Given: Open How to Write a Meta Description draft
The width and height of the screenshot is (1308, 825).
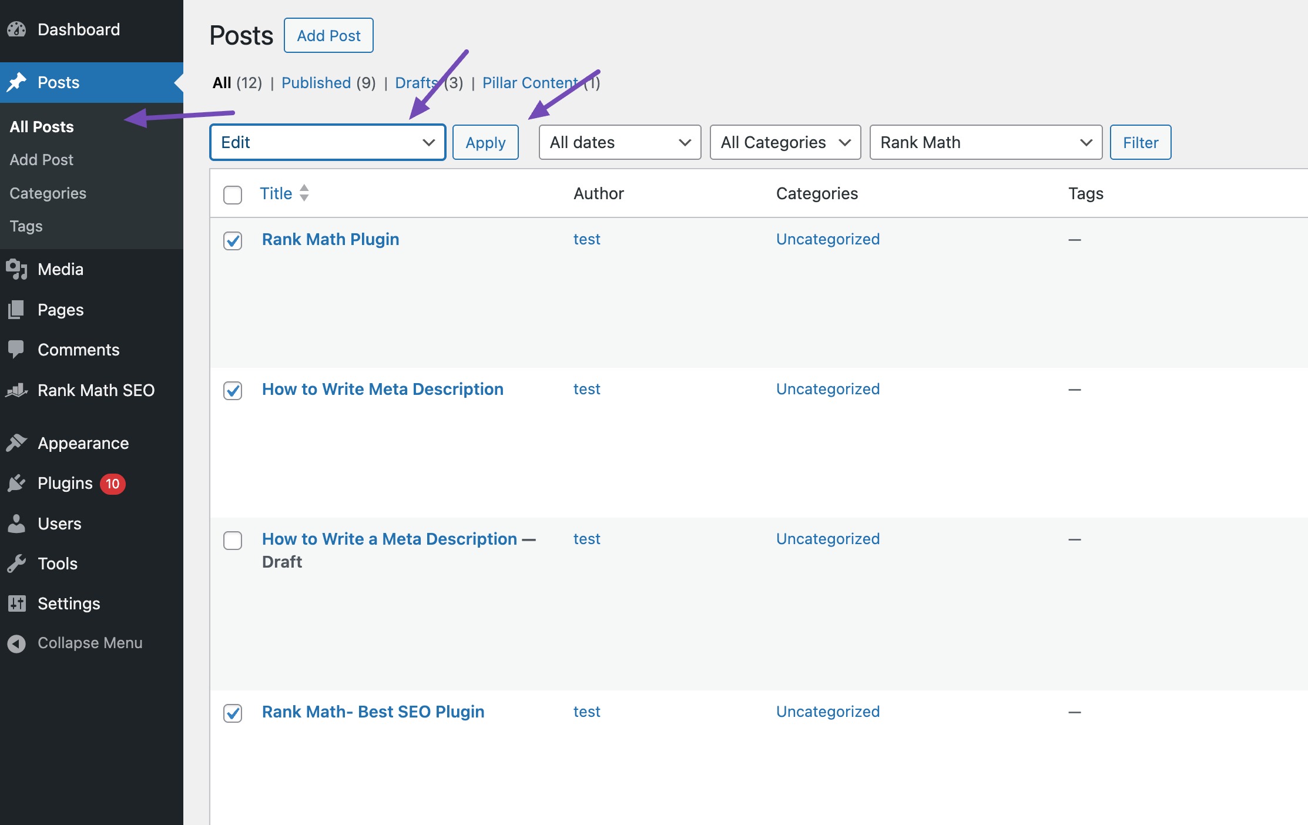Looking at the screenshot, I should click(390, 539).
